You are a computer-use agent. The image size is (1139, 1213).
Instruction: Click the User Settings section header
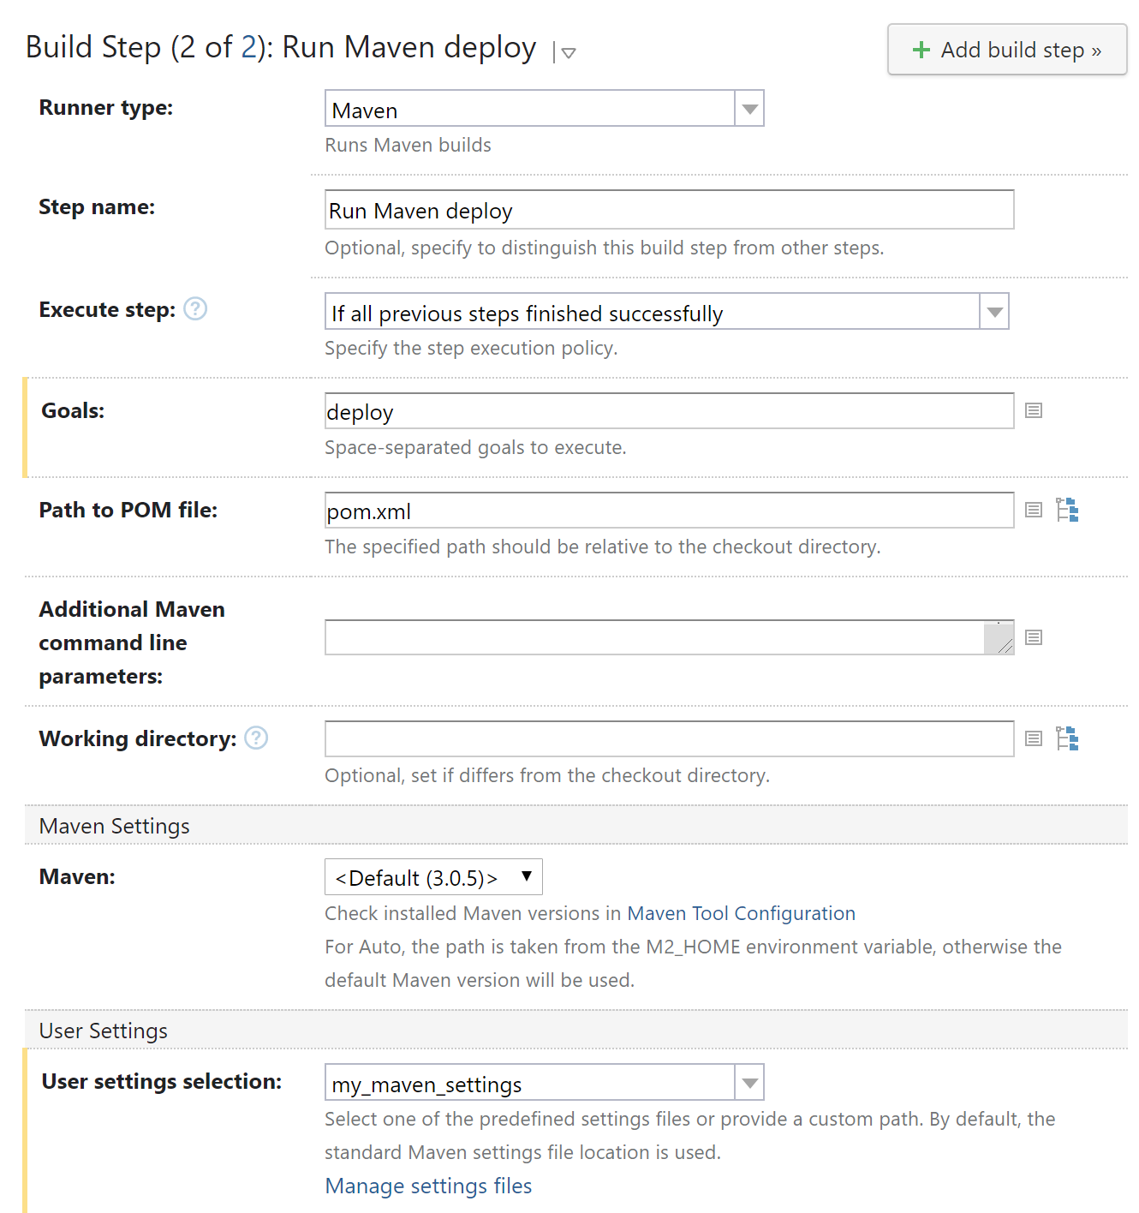click(x=575, y=1031)
